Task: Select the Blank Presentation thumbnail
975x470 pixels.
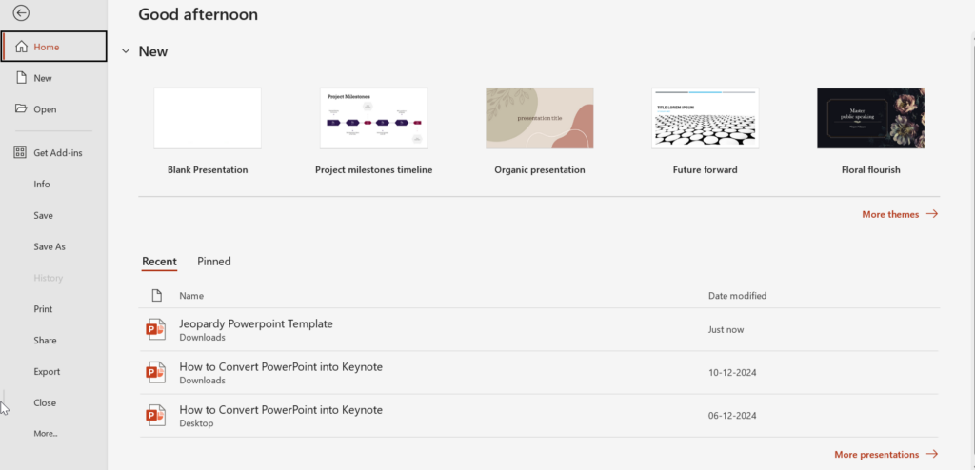Action: (x=208, y=118)
